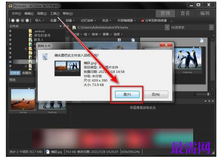This screenshot has height=161, width=218.
Task: Click the 将图像拖放到此处 image basket area
Action: point(143,108)
